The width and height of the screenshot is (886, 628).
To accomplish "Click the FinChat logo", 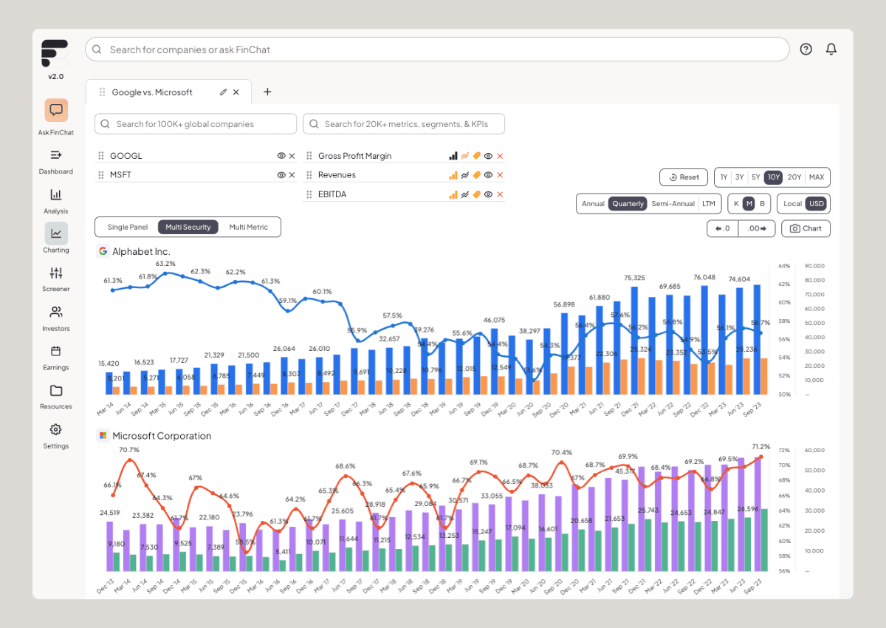I will tap(55, 53).
